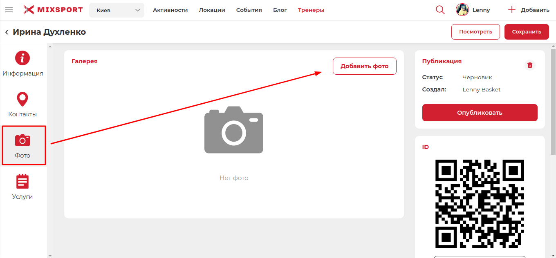The width and height of the screenshot is (556, 258).
Task: Click the Опубликовать button
Action: 480,113
